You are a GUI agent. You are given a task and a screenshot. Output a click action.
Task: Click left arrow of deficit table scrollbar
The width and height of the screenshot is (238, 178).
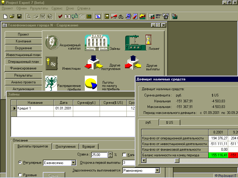tap(144, 160)
